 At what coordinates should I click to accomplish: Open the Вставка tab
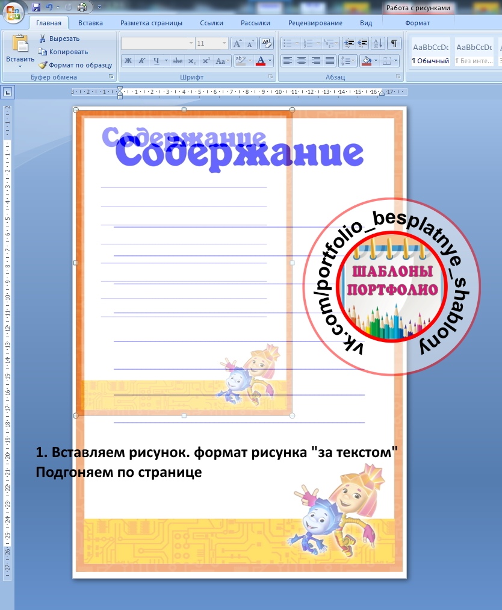(91, 23)
